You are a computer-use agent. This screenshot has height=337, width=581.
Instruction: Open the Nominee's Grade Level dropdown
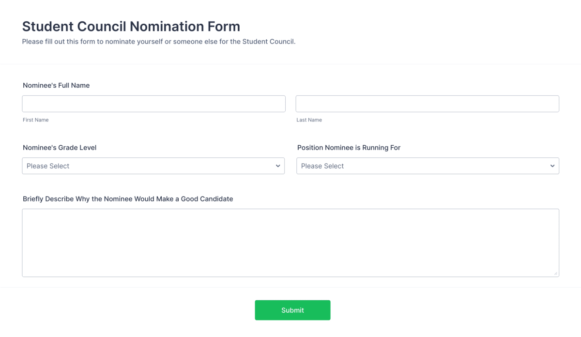click(153, 166)
